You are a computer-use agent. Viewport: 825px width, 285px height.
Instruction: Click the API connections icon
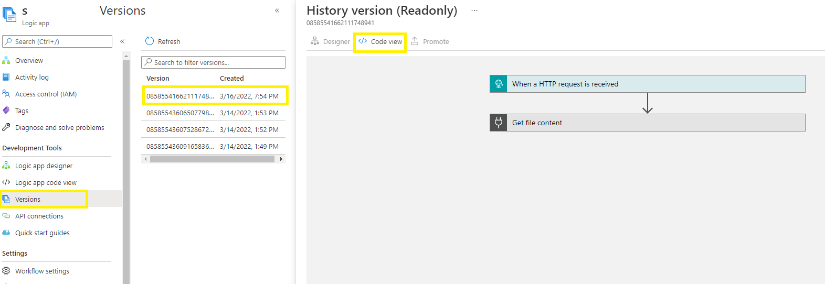(6, 216)
